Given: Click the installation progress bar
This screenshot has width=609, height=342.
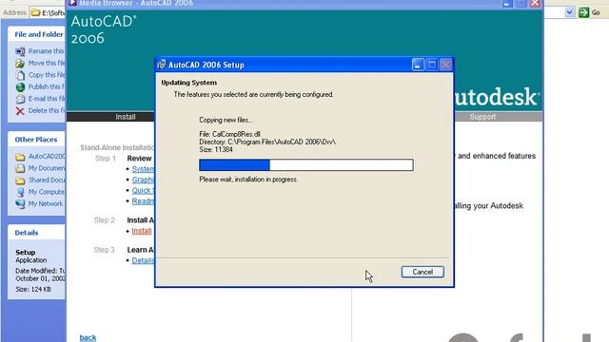Looking at the screenshot, I should point(306,164).
